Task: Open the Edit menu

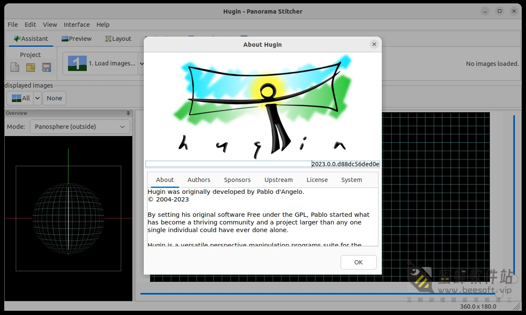Action: [x=30, y=25]
